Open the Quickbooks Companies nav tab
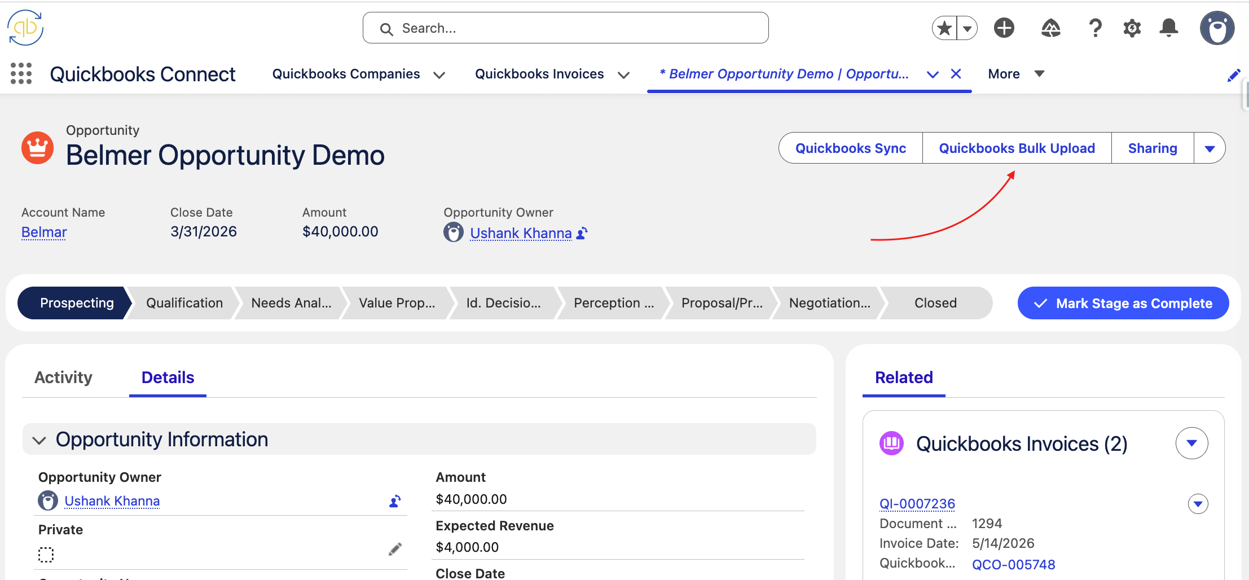 coord(346,74)
